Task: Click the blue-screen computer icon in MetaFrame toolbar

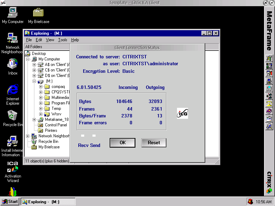Action: (269, 81)
